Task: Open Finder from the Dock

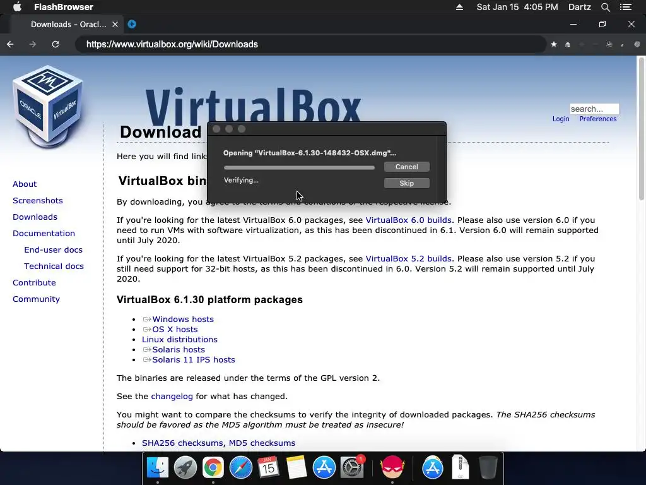Action: (158, 468)
